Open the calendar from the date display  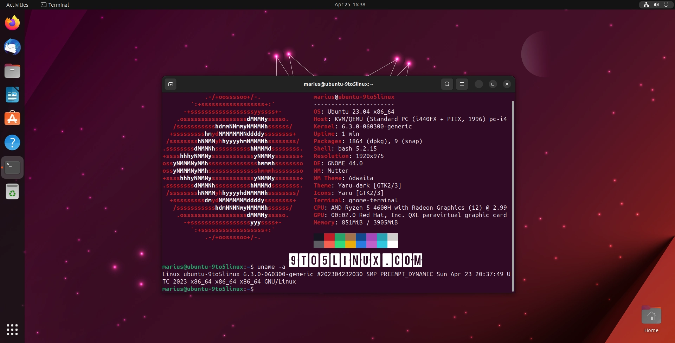[x=350, y=5]
